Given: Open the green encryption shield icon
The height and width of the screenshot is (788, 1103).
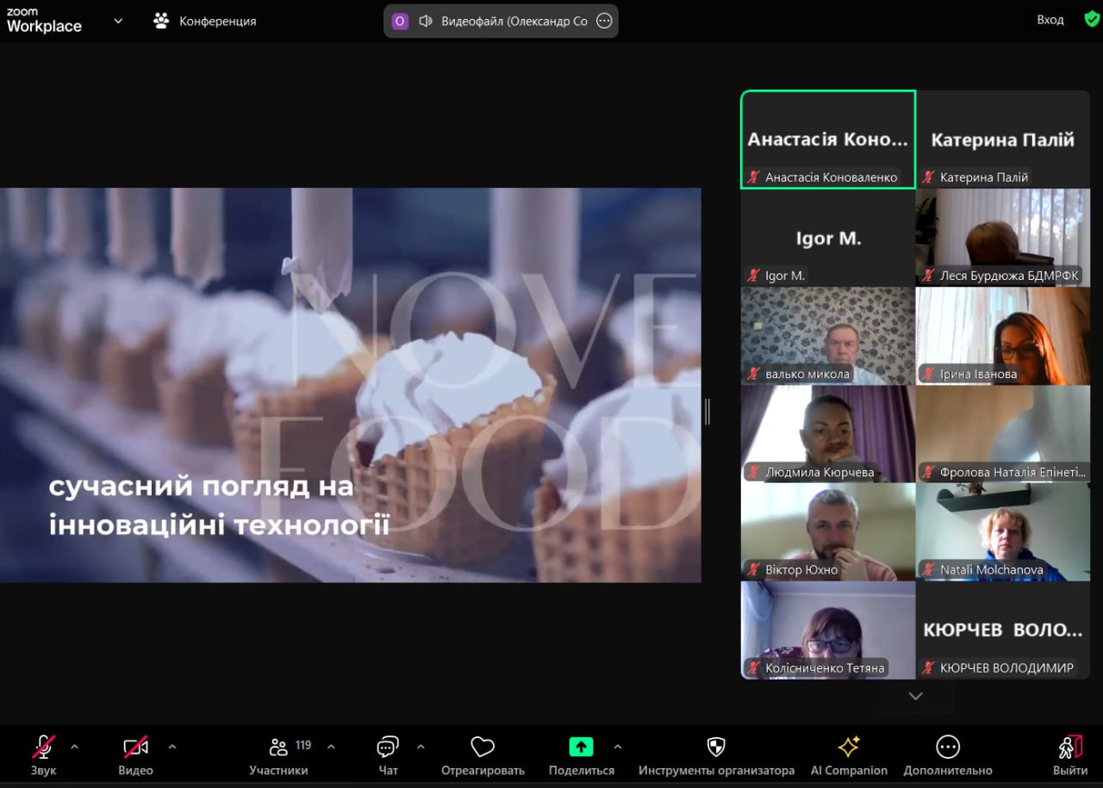Looking at the screenshot, I should (1092, 19).
